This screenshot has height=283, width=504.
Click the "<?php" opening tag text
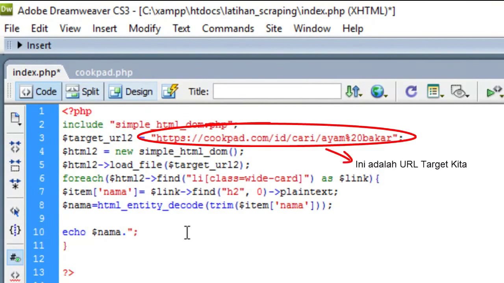click(77, 112)
